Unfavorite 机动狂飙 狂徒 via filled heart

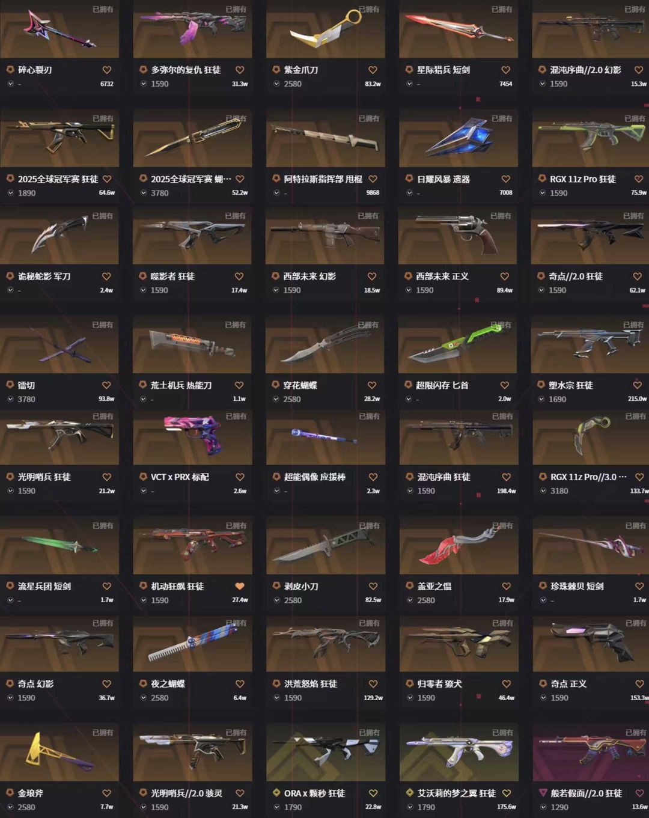click(x=240, y=586)
